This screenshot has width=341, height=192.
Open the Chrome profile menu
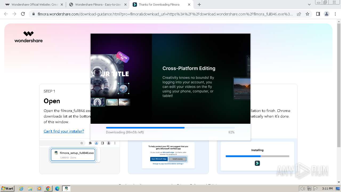pyautogui.click(x=327, y=14)
